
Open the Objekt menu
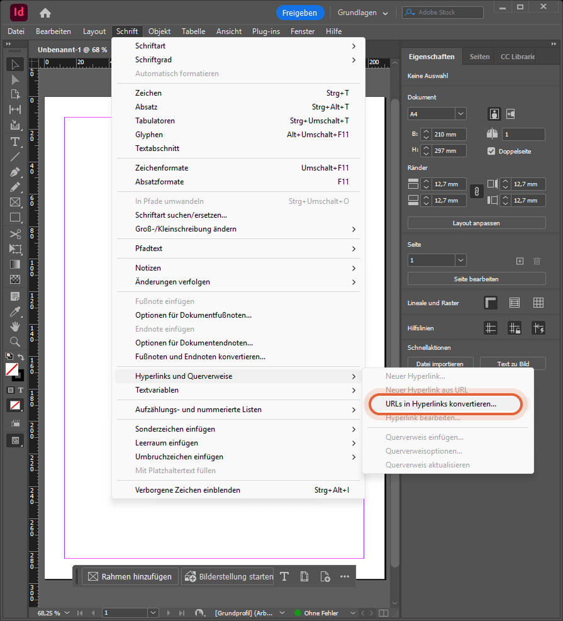[159, 31]
